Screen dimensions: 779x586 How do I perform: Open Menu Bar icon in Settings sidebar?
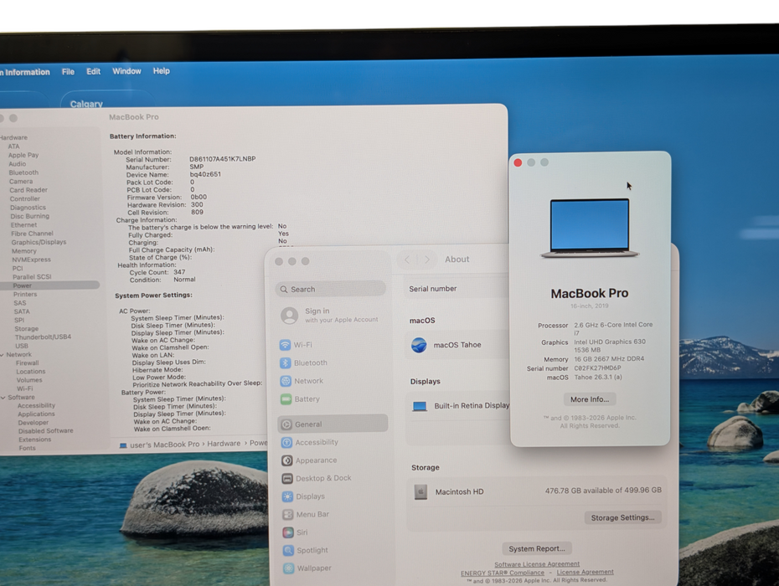click(287, 515)
